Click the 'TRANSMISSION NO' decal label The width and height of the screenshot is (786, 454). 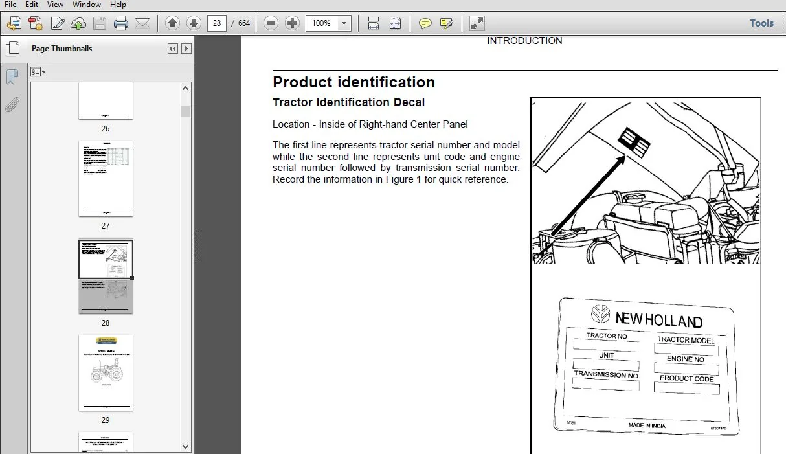pos(606,374)
